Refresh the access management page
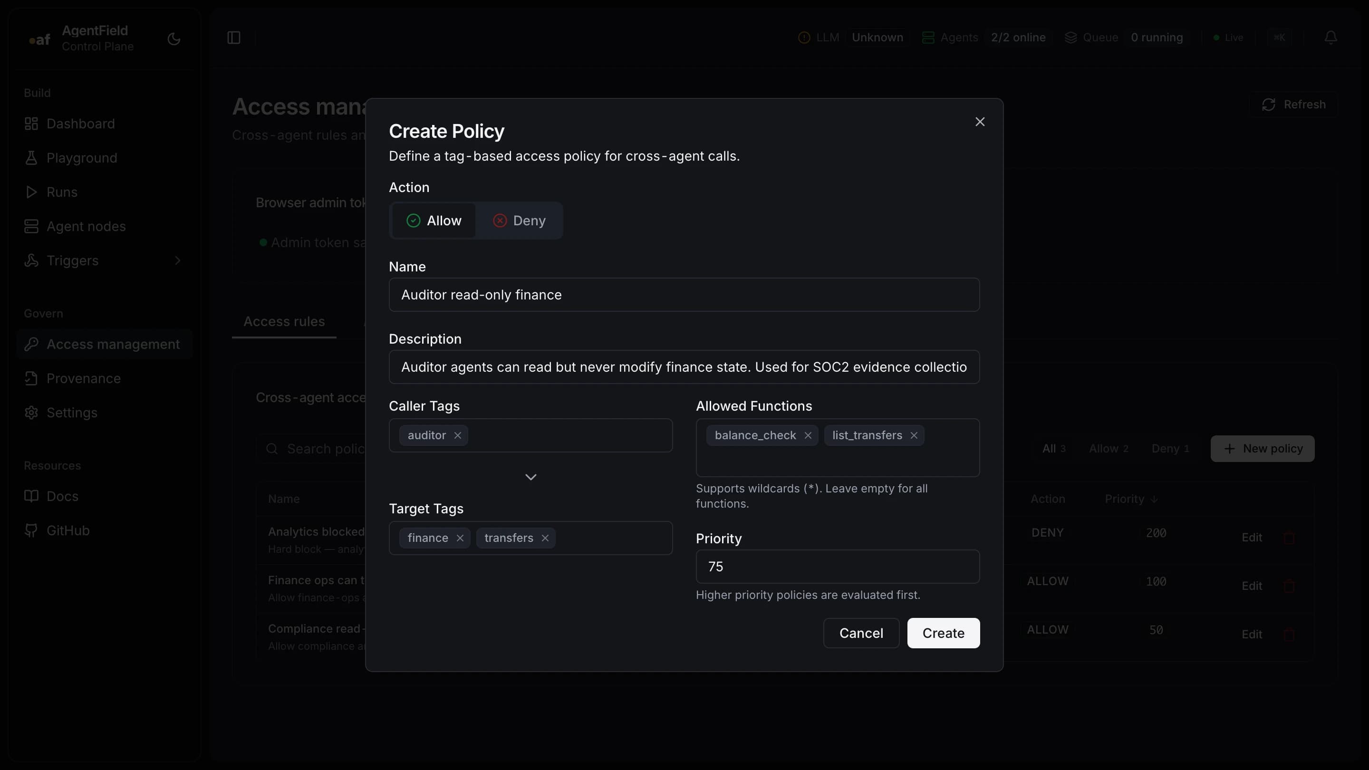This screenshot has height=770, width=1369. pyautogui.click(x=1293, y=105)
